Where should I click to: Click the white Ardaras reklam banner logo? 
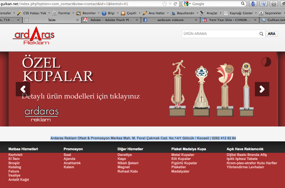pos(42,114)
